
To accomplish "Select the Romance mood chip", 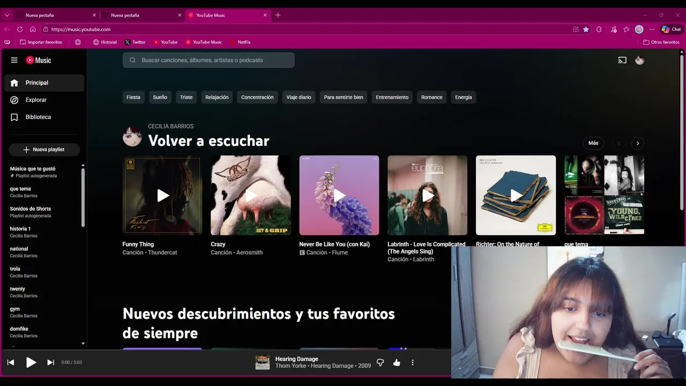I will coord(431,98).
